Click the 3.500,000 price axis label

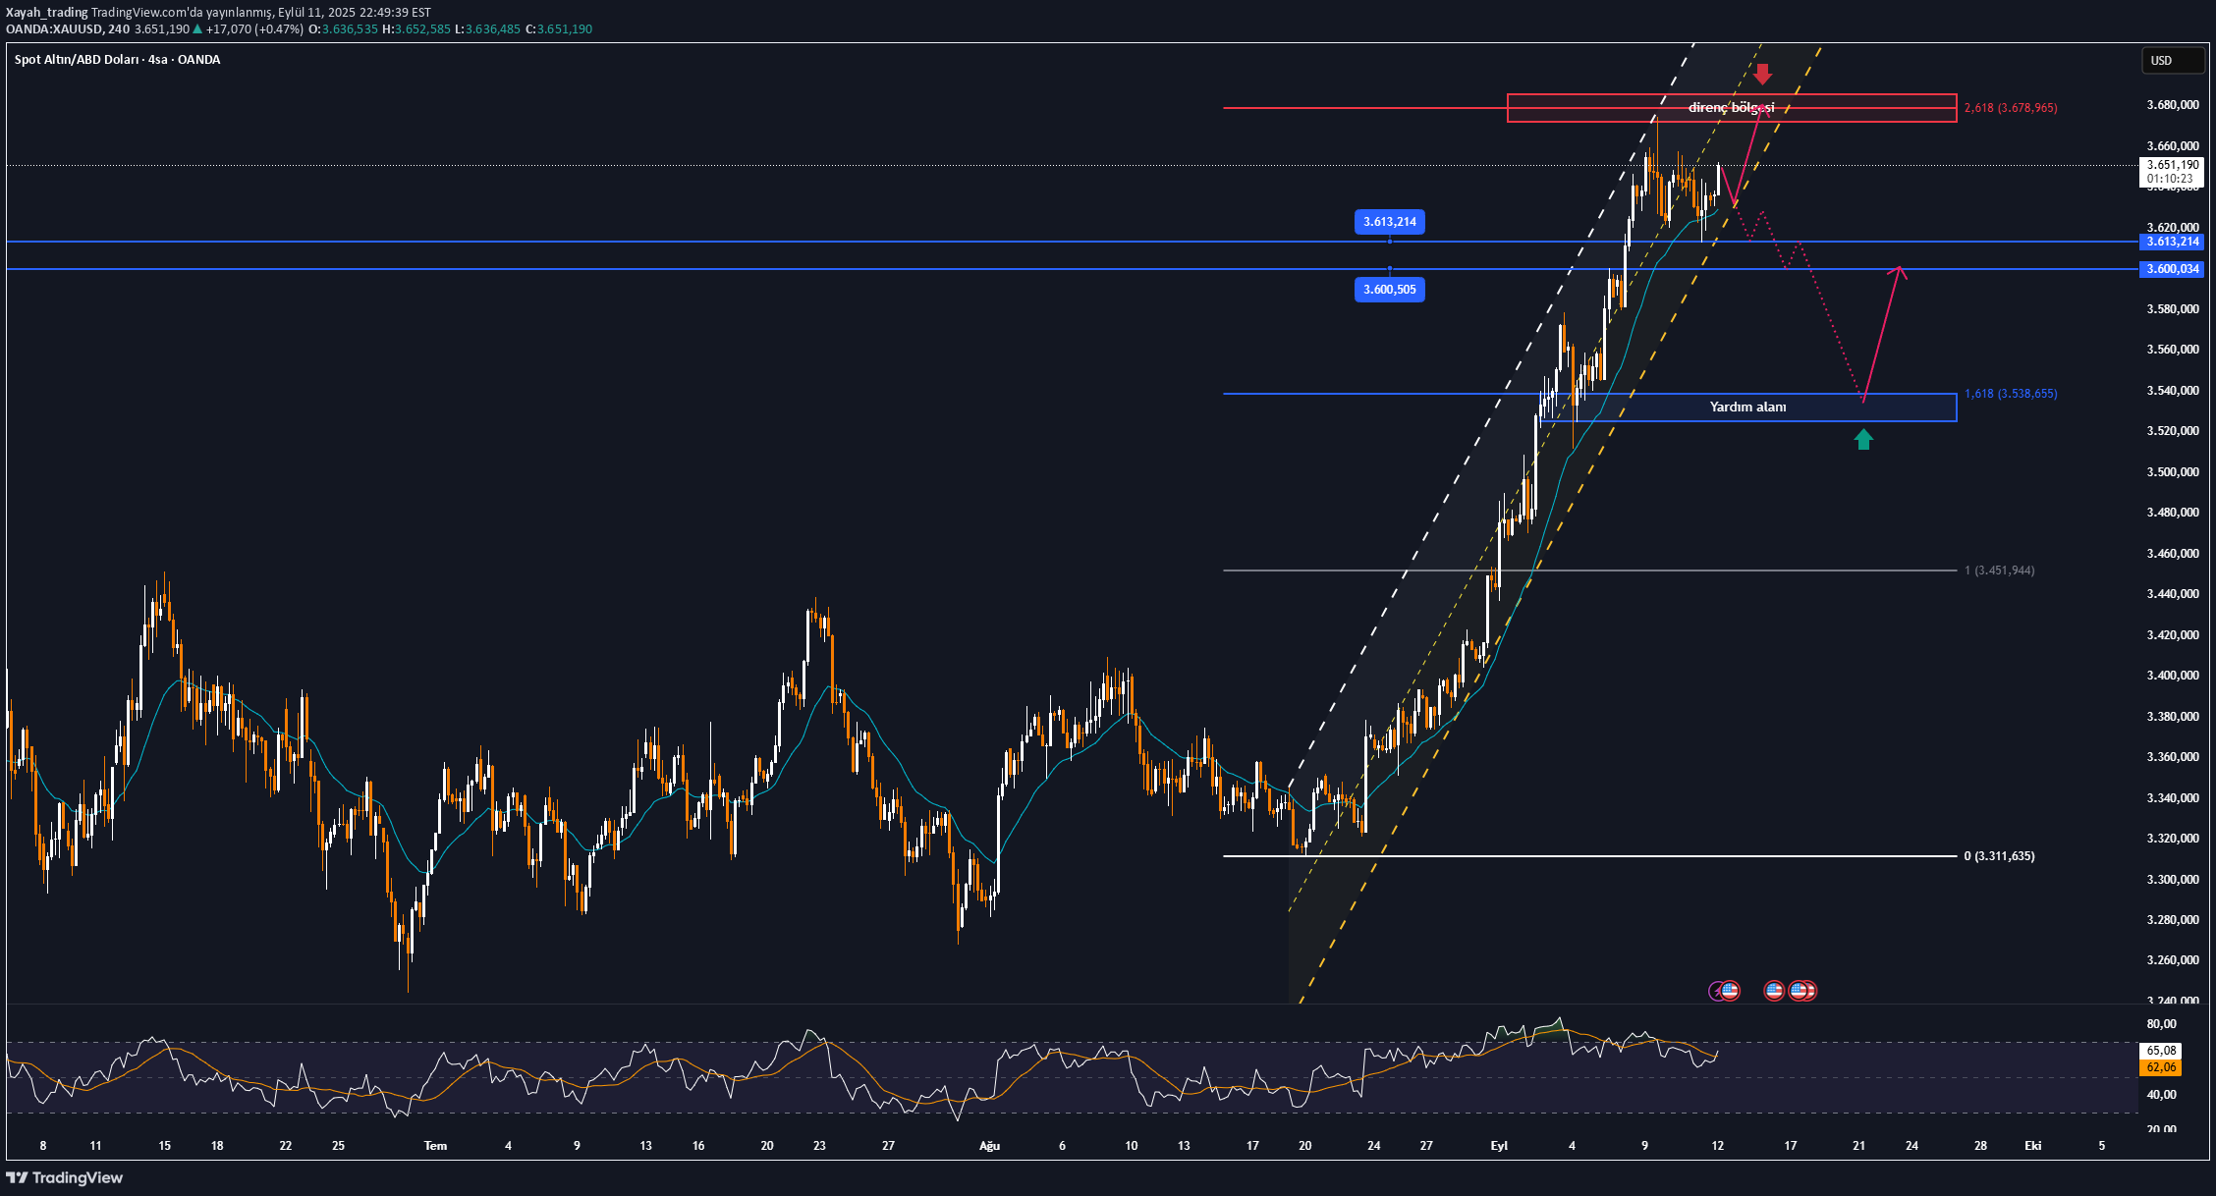(2173, 472)
